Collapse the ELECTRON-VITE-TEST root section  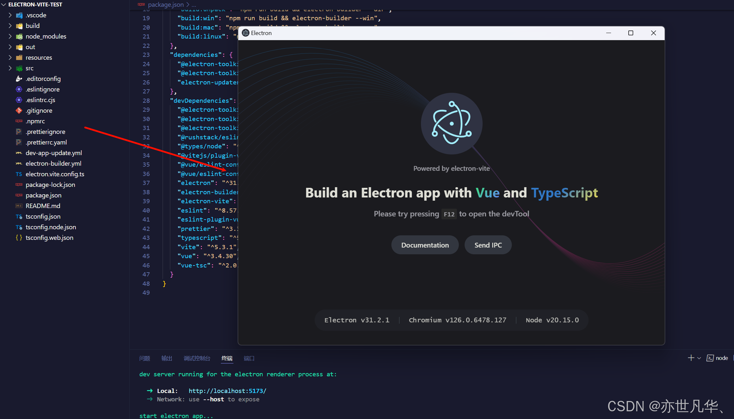pyautogui.click(x=4, y=4)
